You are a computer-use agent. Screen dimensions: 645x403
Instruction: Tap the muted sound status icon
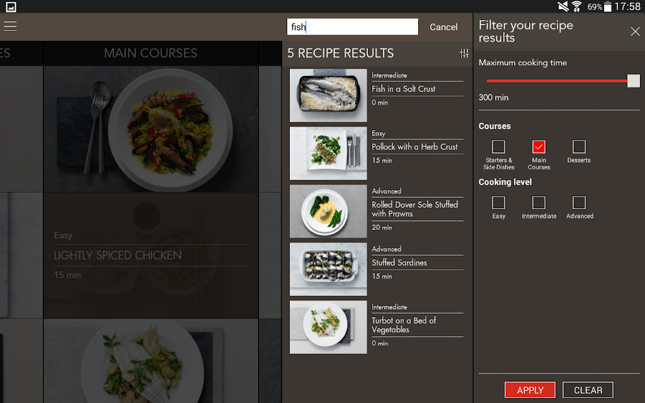click(562, 6)
